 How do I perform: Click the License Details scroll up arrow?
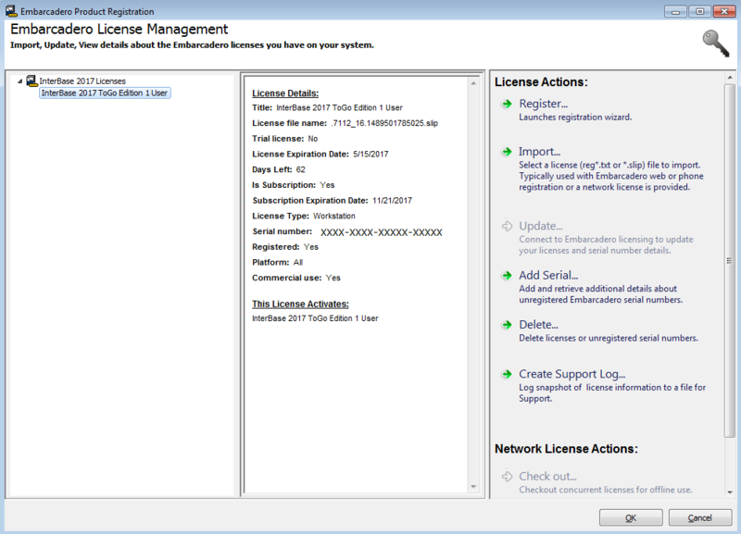pos(473,83)
